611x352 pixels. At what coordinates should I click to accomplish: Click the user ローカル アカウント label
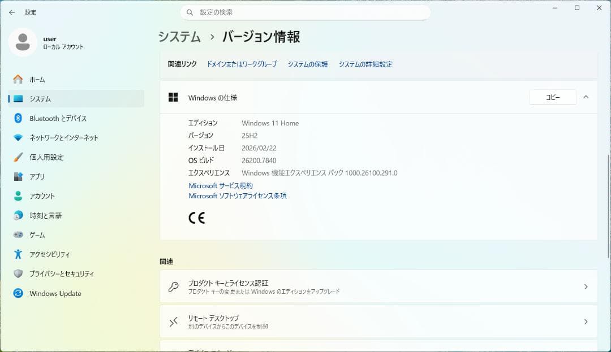(63, 47)
